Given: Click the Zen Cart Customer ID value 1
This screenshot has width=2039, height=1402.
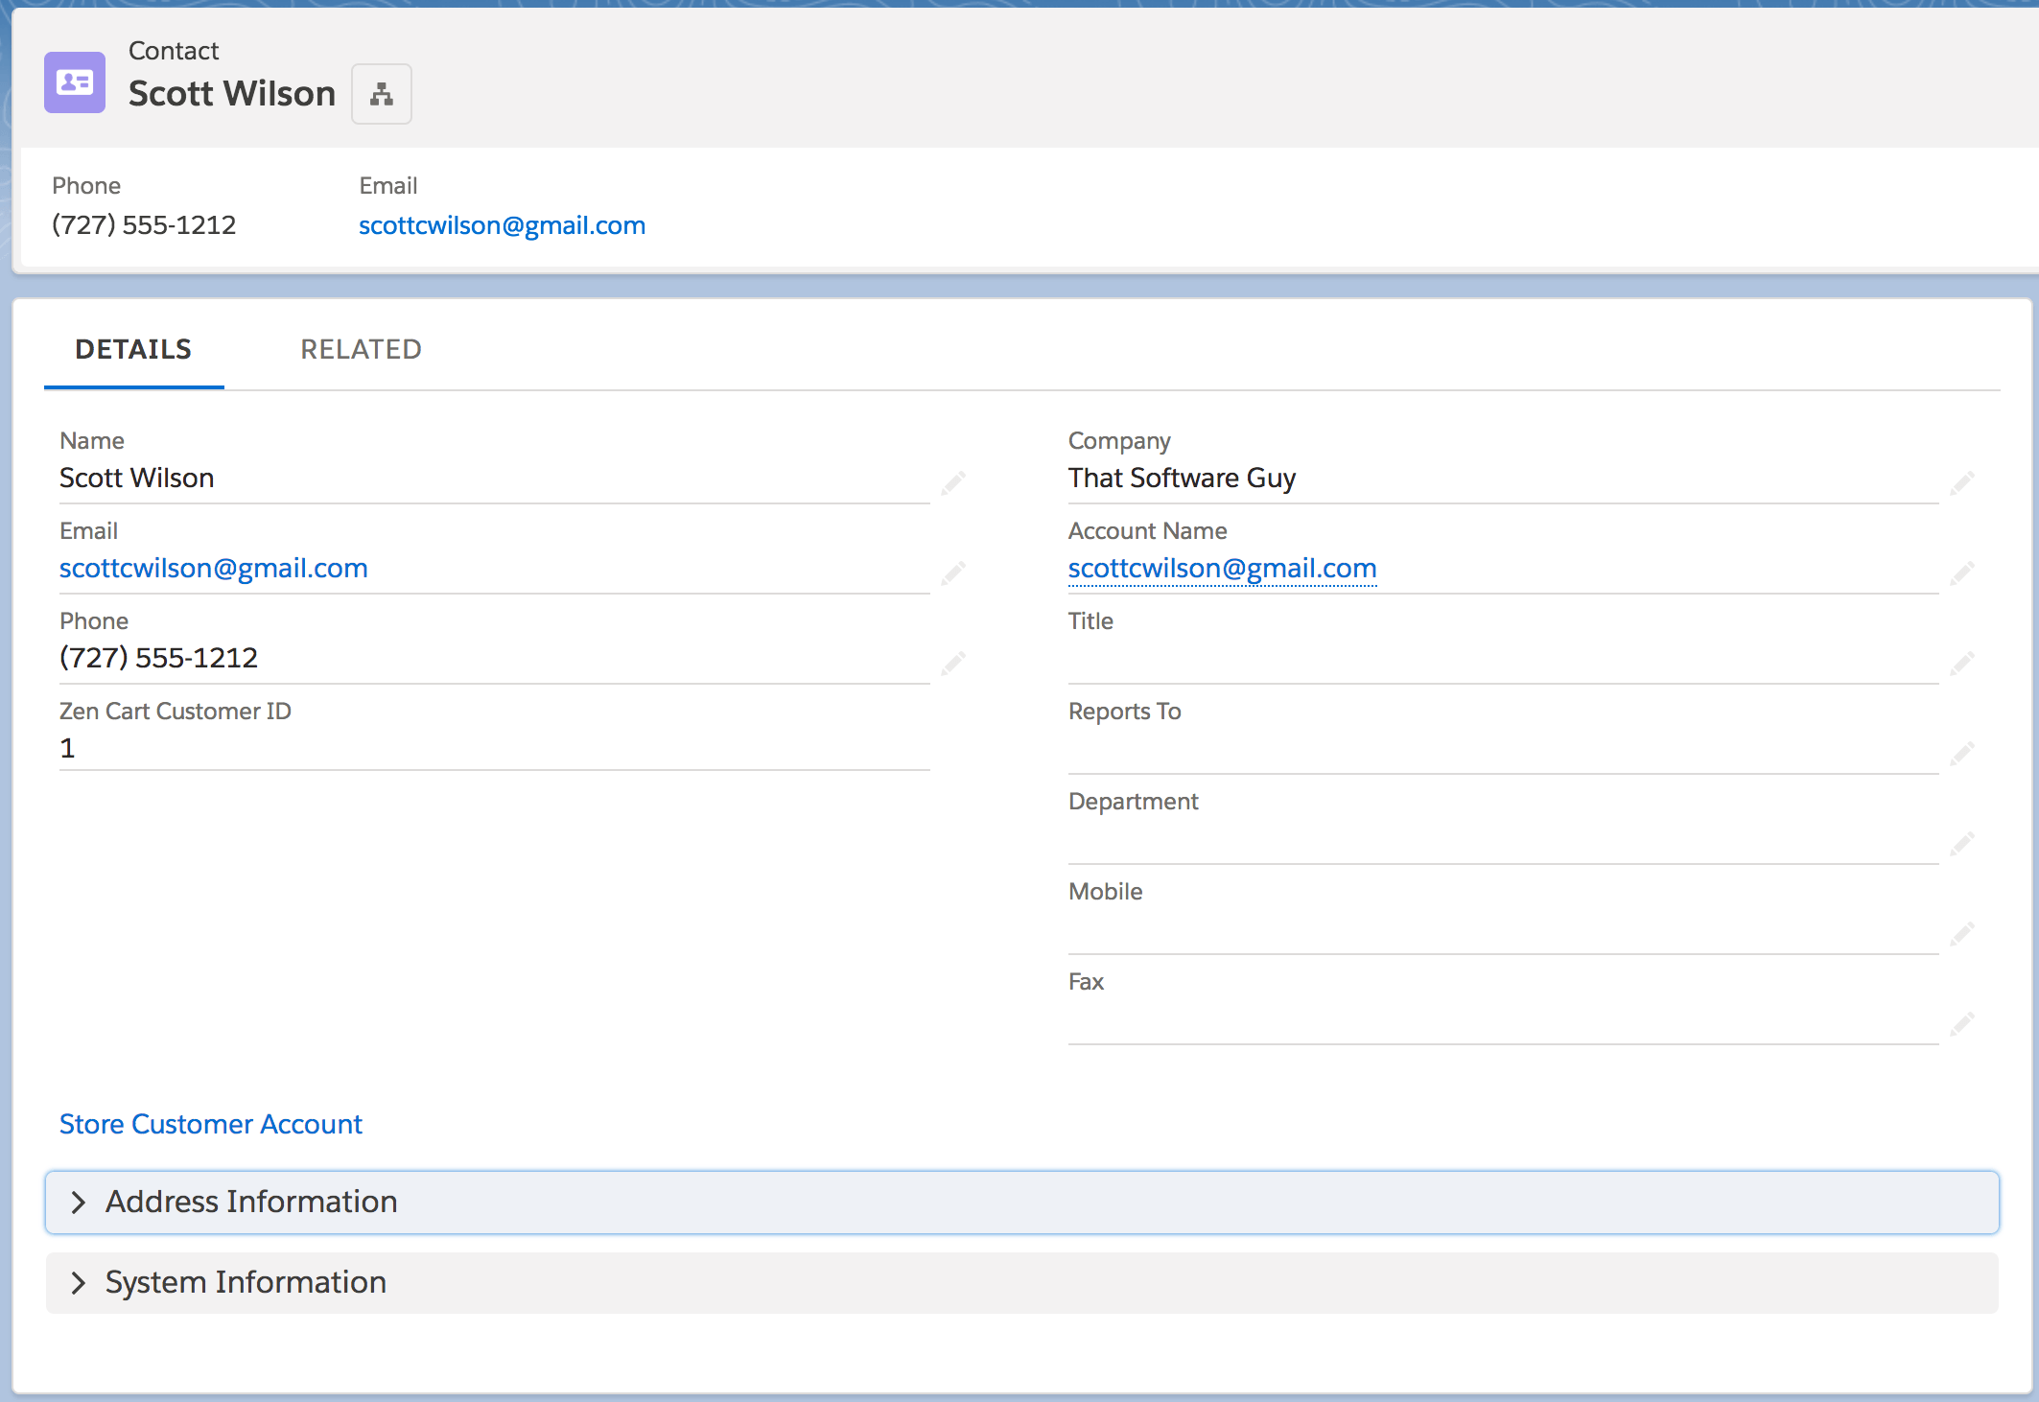Looking at the screenshot, I should point(67,748).
